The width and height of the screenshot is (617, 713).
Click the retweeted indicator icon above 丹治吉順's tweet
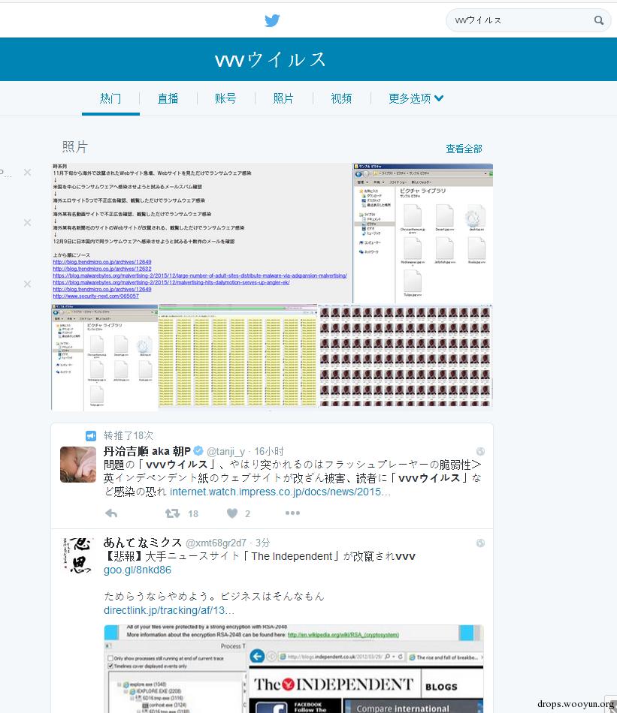tap(91, 435)
